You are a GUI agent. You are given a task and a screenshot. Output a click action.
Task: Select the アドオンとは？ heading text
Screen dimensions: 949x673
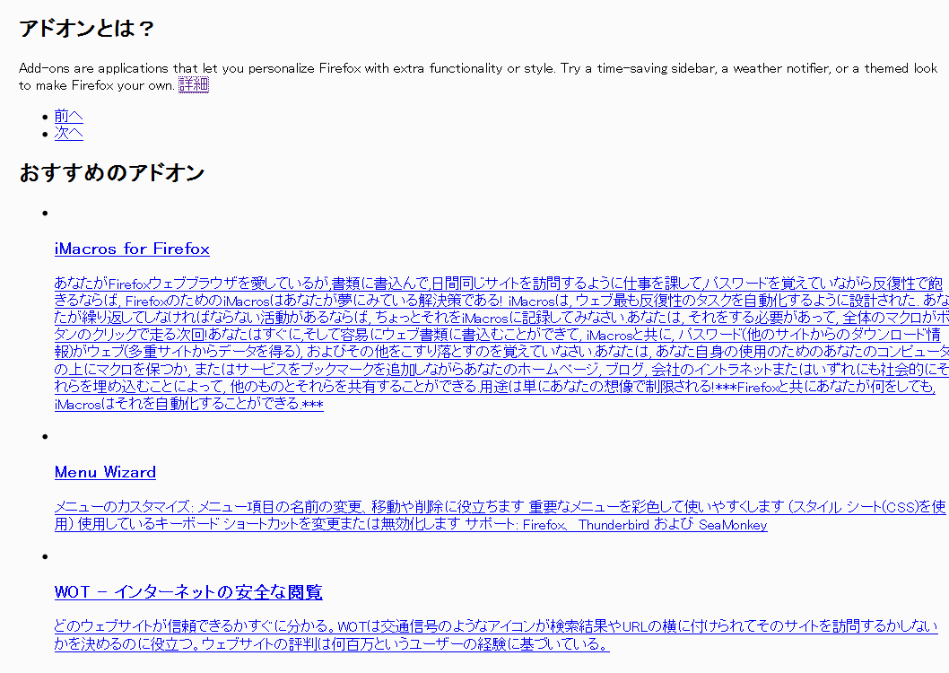[86, 29]
